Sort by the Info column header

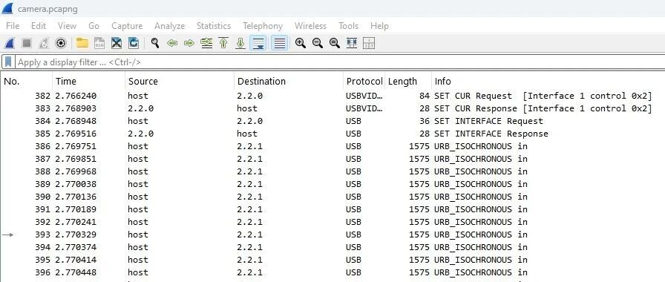coord(548,81)
